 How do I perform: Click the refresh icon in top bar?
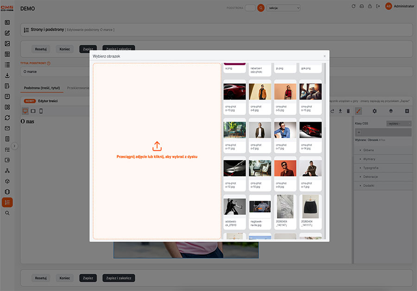click(x=354, y=6)
